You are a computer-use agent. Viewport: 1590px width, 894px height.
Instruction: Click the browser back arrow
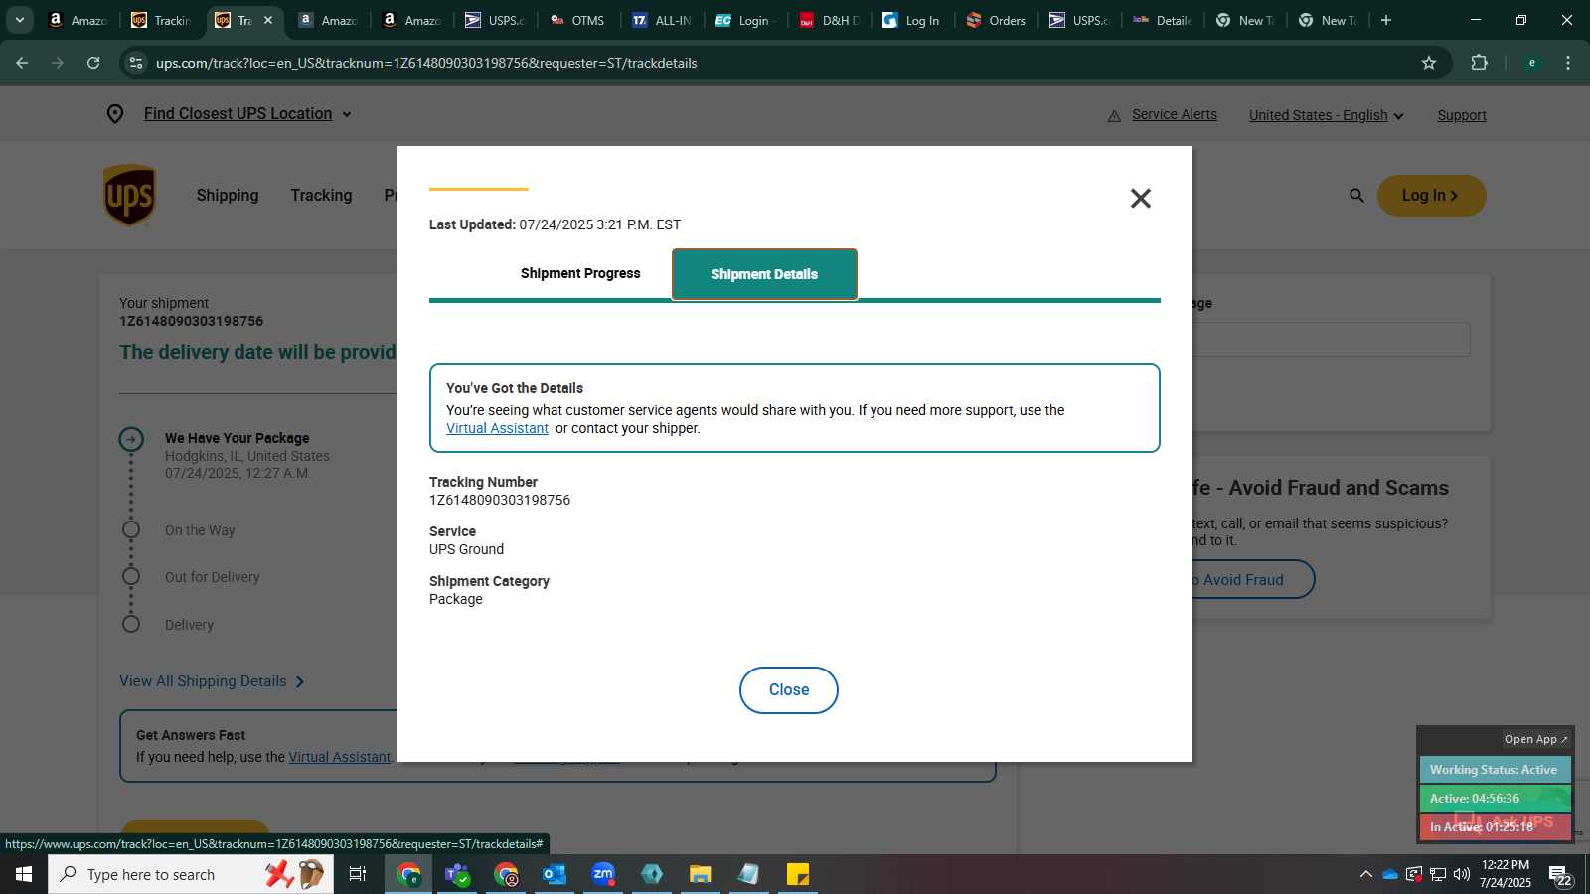22,63
